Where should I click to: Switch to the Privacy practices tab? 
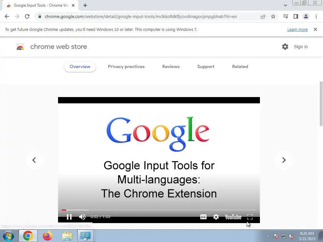[126, 67]
